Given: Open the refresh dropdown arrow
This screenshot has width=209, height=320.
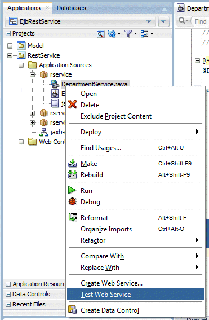Looking at the screenshot, I should click(119, 34).
